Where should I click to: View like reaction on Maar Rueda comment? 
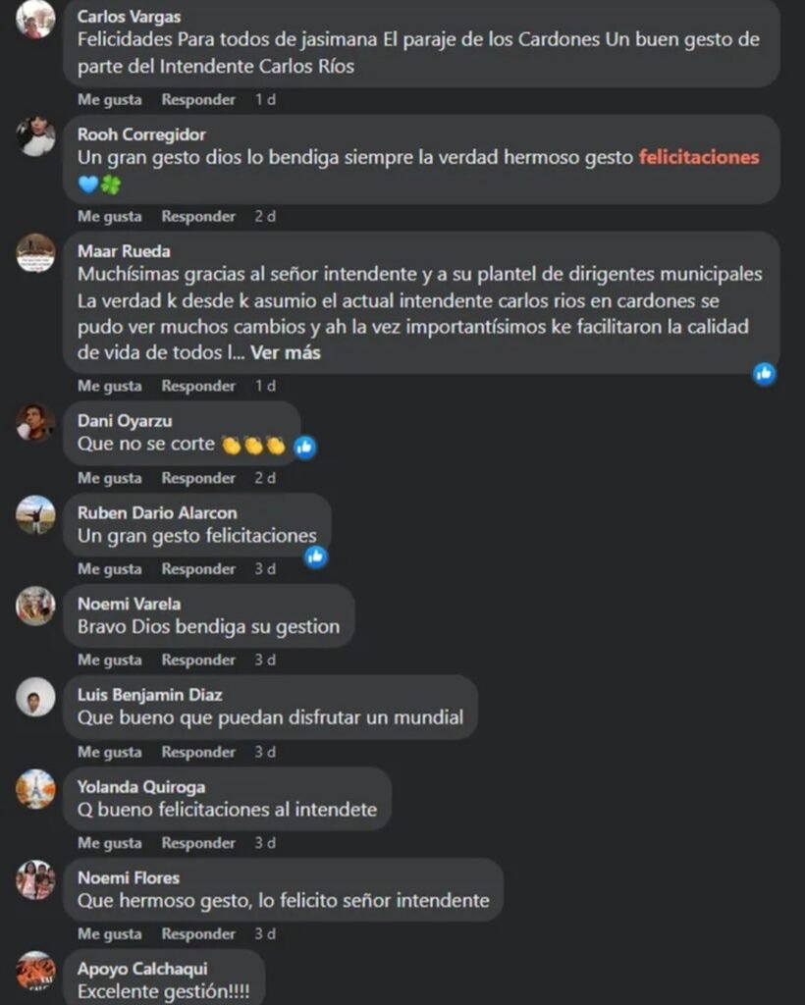tap(764, 373)
